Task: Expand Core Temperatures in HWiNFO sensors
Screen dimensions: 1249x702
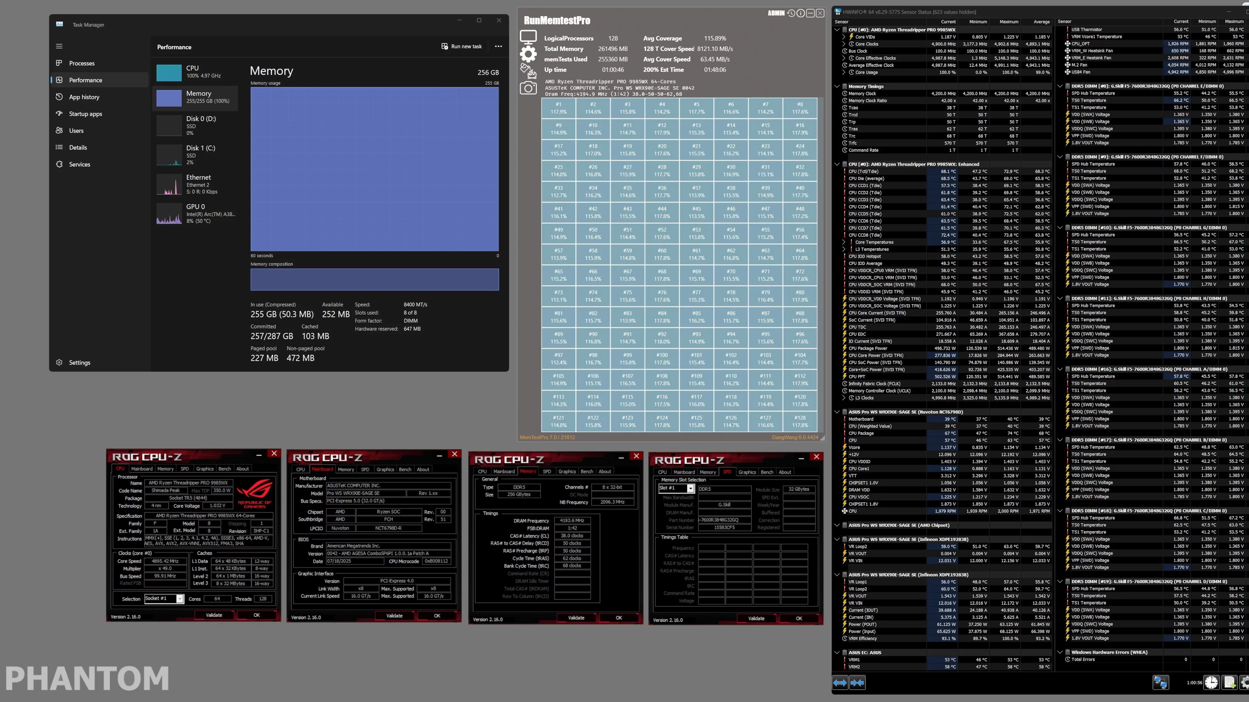Action: [x=845, y=242]
